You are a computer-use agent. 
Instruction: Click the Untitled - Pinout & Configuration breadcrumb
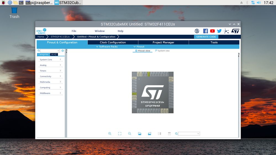tap(96, 37)
